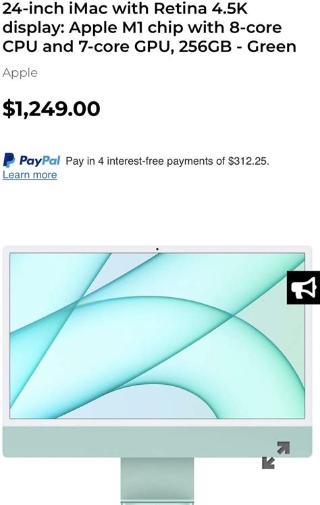Image resolution: width=320 pixels, height=505 pixels.
Task: Click the PayPal wordmark text logo
Action: pyautogui.click(x=40, y=161)
